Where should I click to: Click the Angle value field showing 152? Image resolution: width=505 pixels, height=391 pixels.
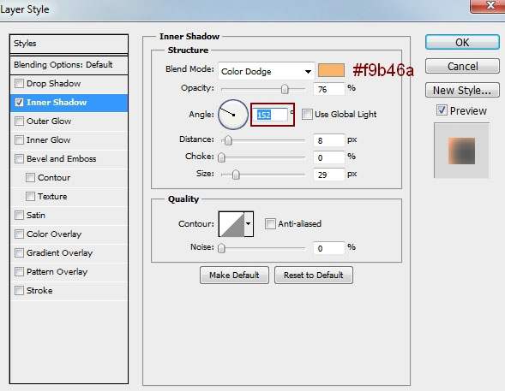coord(271,115)
